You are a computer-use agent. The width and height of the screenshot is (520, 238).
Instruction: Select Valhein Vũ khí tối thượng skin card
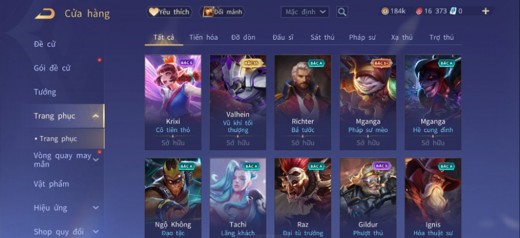(x=238, y=103)
